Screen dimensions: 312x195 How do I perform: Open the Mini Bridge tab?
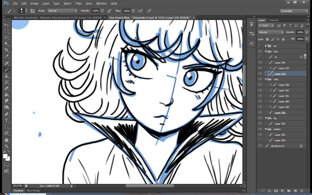click(33, 191)
